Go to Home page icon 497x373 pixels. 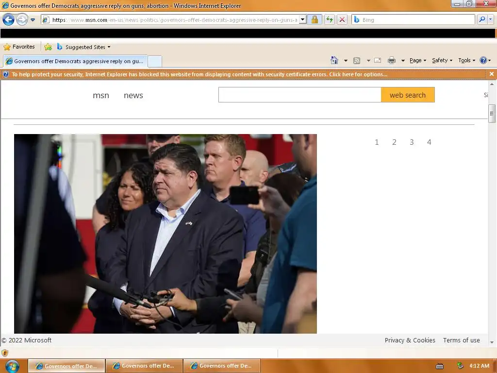(x=334, y=60)
